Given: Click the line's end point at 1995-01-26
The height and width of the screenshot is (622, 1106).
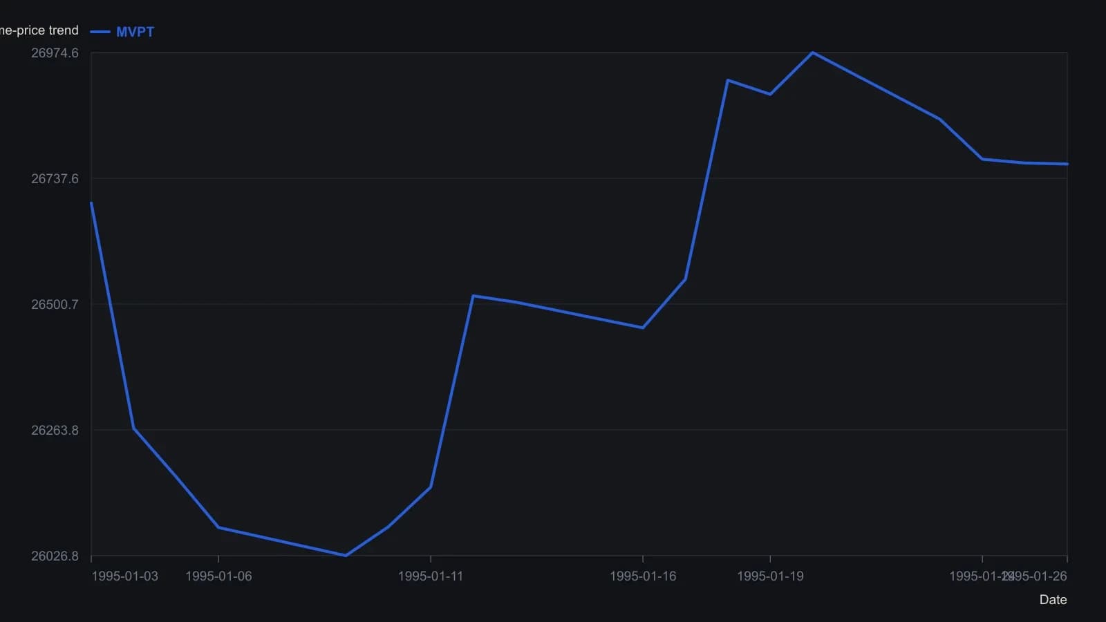Looking at the screenshot, I should click(x=1067, y=164).
